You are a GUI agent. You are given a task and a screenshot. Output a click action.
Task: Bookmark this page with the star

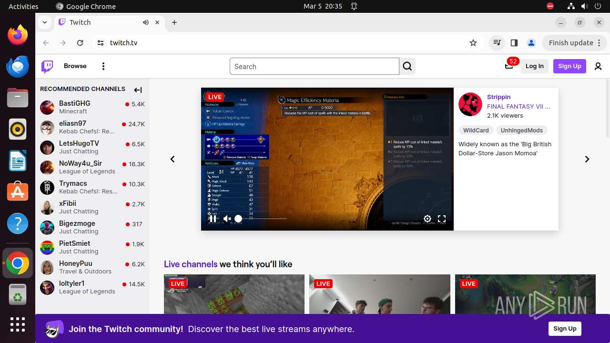pyautogui.click(x=473, y=43)
